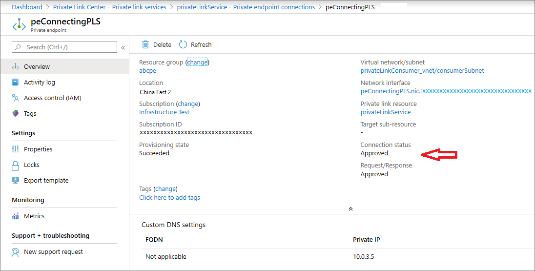
Task: Open the Infrastructure Test subscription link
Action: (x=164, y=112)
